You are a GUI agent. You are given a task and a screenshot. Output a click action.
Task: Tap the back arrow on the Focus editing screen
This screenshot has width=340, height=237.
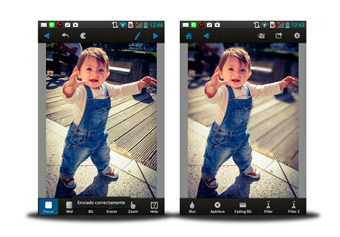46,36
